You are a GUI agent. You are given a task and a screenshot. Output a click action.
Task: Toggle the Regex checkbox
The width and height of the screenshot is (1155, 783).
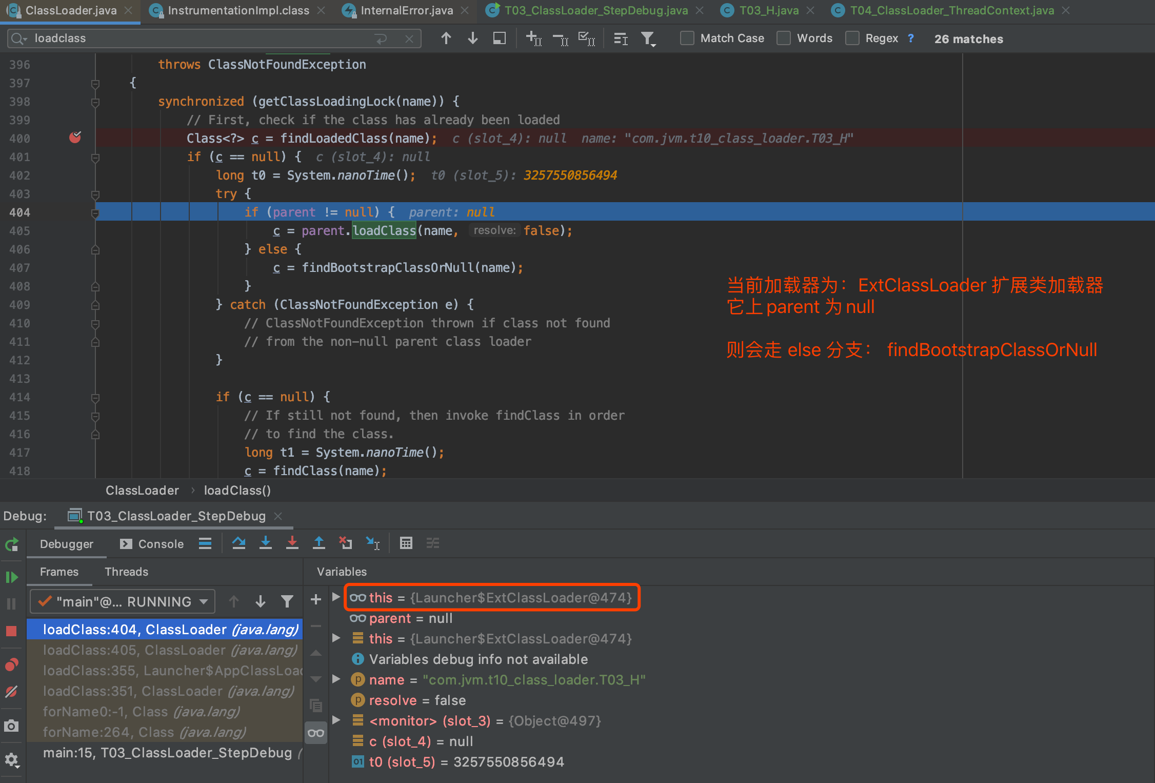pos(852,38)
